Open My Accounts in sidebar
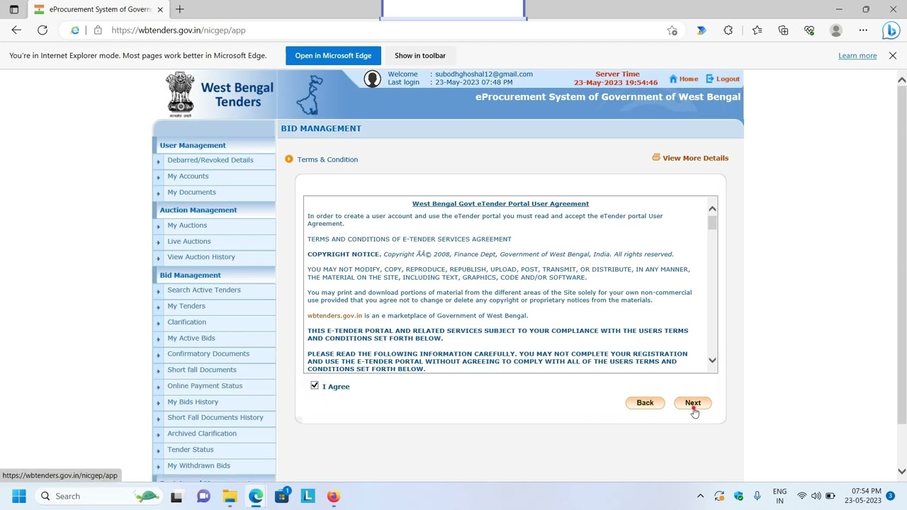This screenshot has width=907, height=510. (x=188, y=176)
